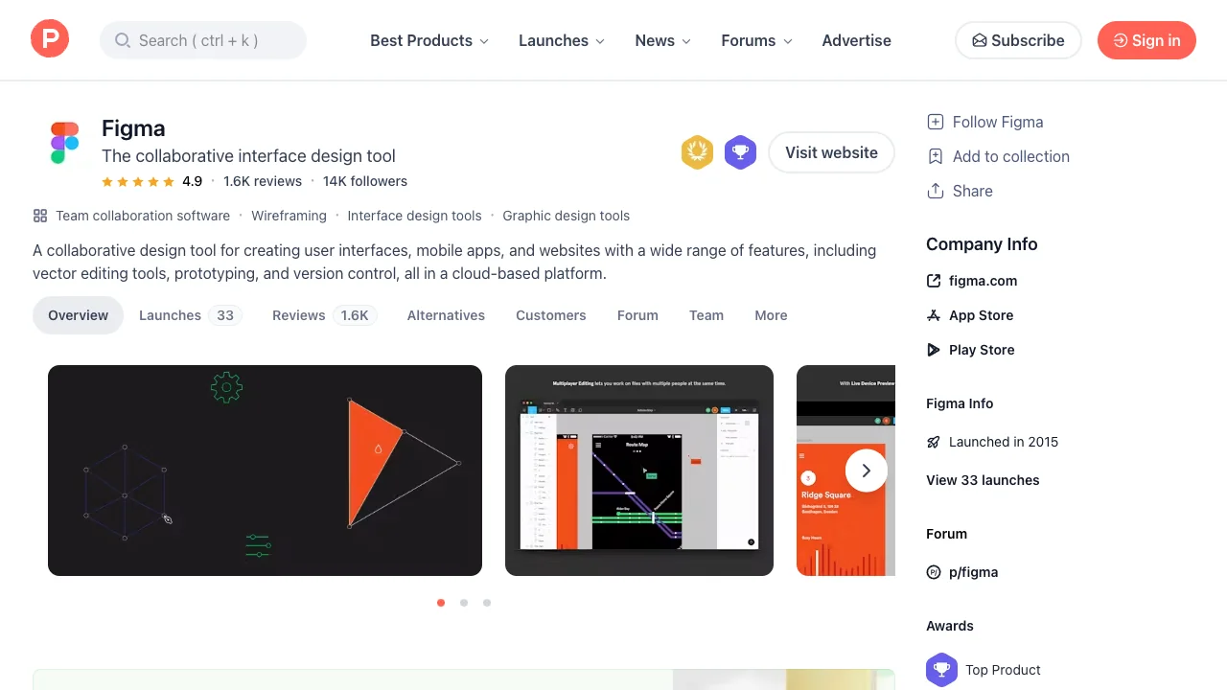Open the View 33 launches link

983,480
